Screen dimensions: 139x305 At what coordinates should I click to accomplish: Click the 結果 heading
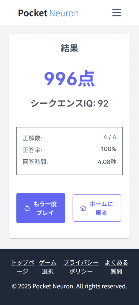[69, 48]
